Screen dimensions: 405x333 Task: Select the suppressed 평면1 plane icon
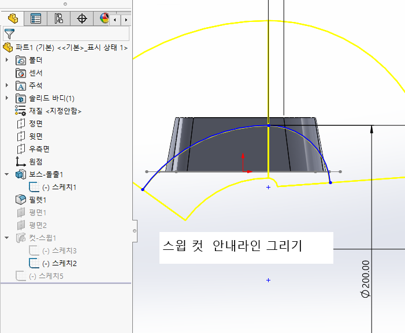tap(21, 212)
